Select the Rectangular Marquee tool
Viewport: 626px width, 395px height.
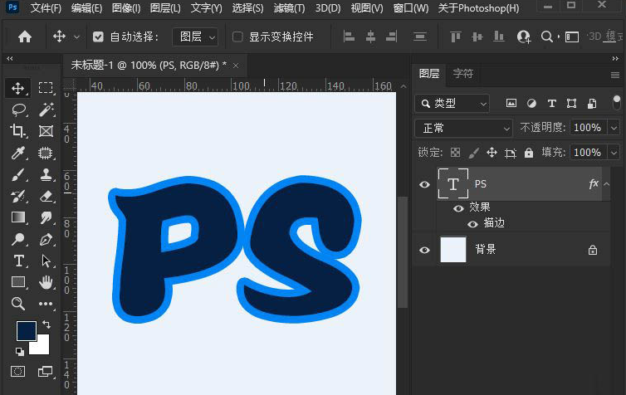click(x=46, y=88)
